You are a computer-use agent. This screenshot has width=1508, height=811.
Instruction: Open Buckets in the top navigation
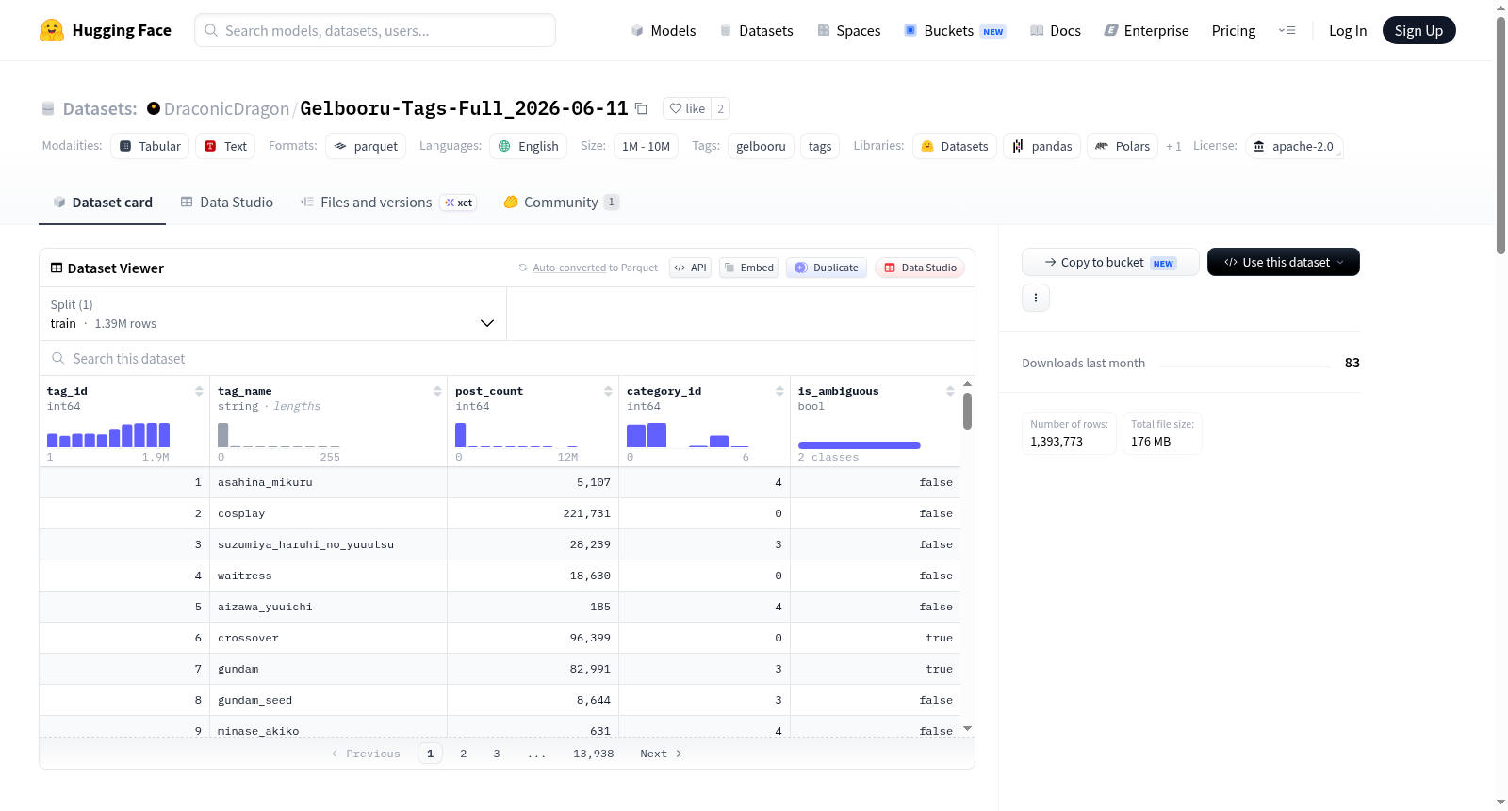click(x=955, y=30)
